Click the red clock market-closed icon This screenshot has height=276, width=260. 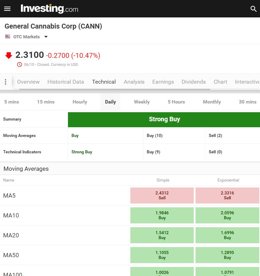[20, 64]
